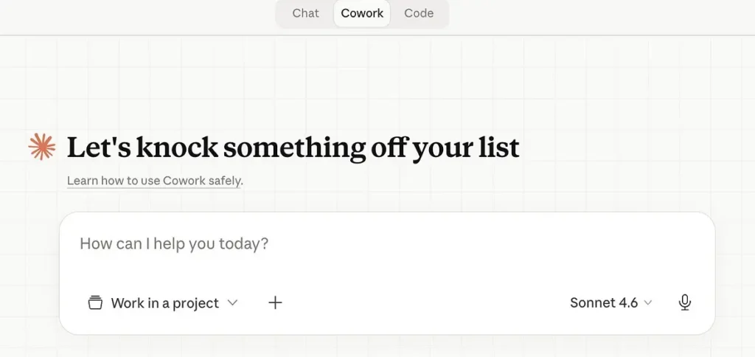
Task: Open the Sonnet 4.6 model selector
Action: click(x=610, y=302)
